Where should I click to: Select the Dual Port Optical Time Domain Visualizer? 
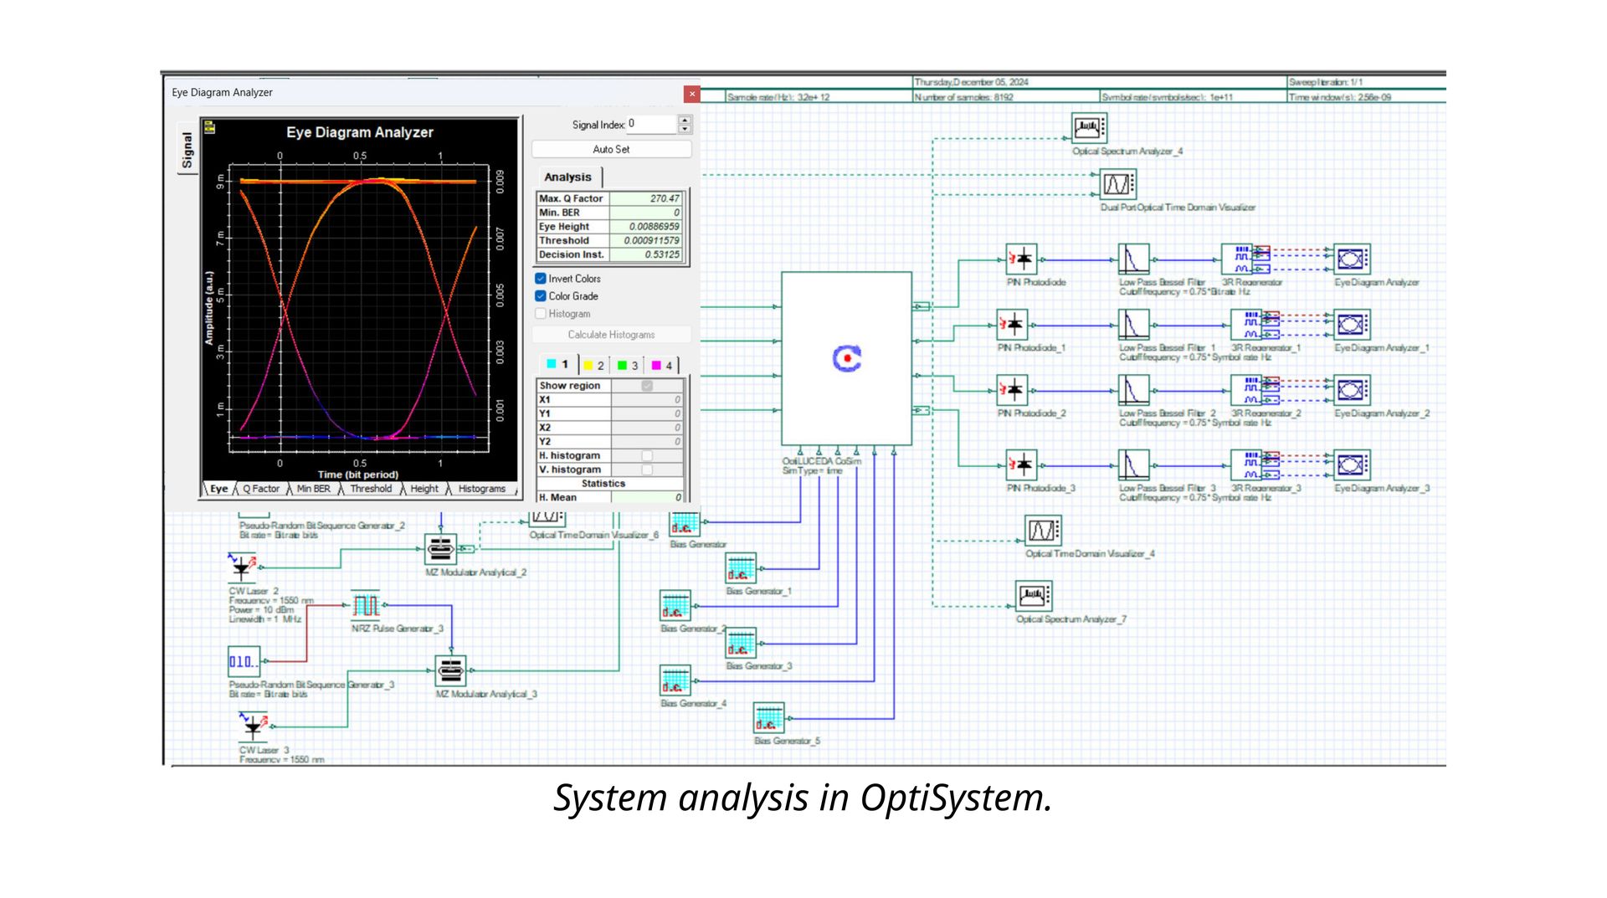(1117, 183)
